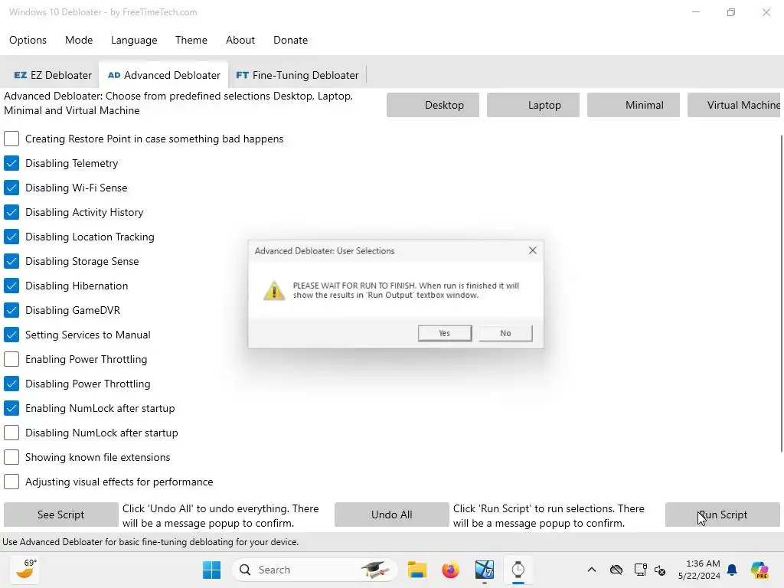This screenshot has width=784, height=588.
Task: Uncheck Disabling Wi-Fi Sense
Action: 11,188
